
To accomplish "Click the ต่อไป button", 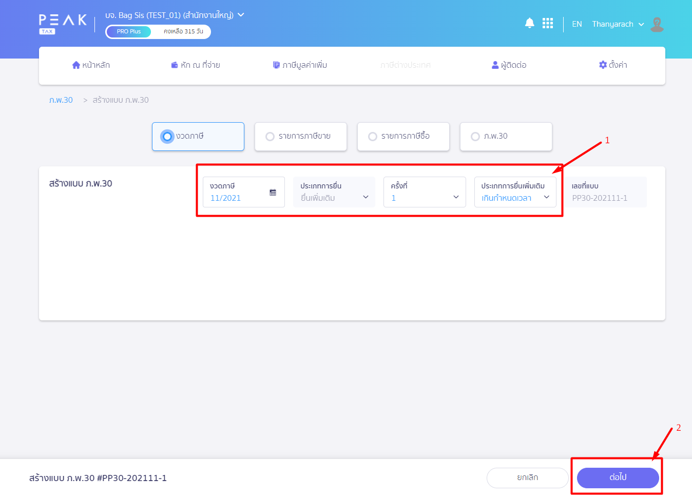I will tap(618, 477).
